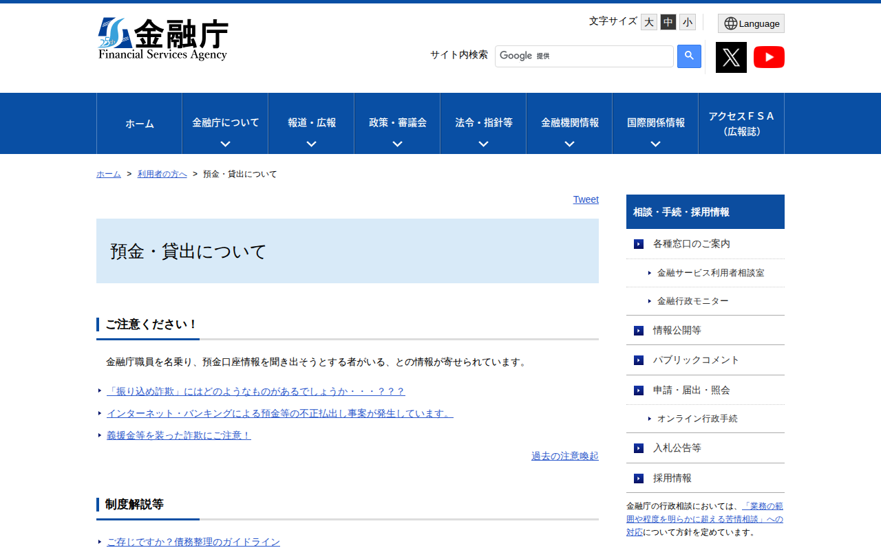Open the 「業務の範囲や程度を明らかに超える苦情相談」 policy link
881x550 pixels.
(705, 519)
